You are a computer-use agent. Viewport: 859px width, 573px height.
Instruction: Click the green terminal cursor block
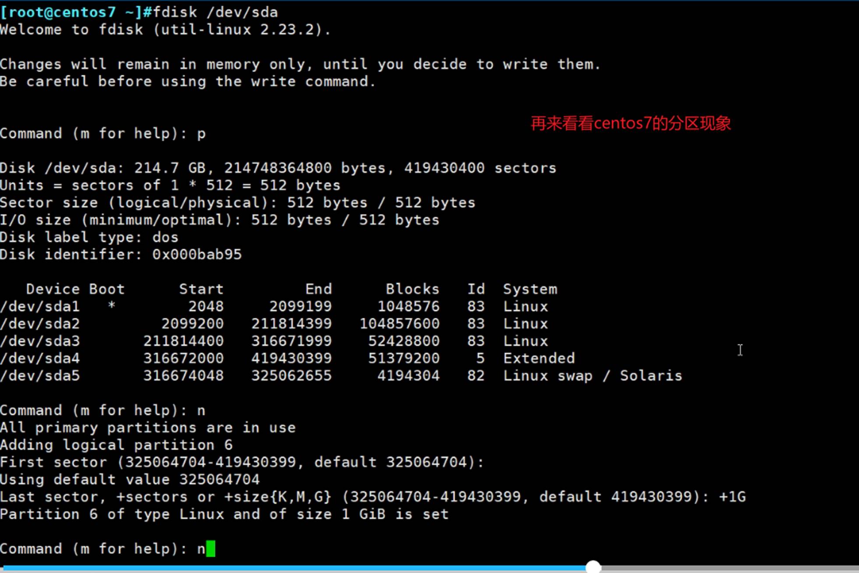click(210, 548)
